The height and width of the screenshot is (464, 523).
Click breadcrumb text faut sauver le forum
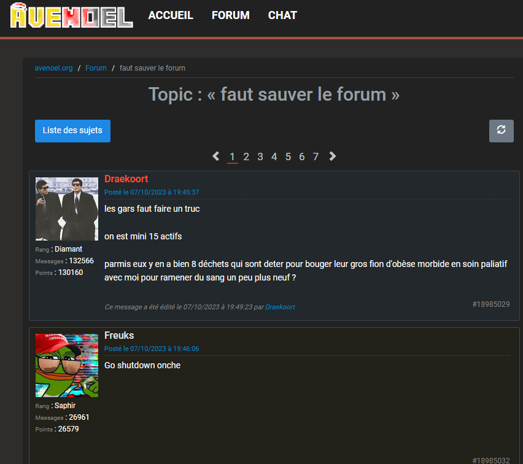tap(152, 68)
